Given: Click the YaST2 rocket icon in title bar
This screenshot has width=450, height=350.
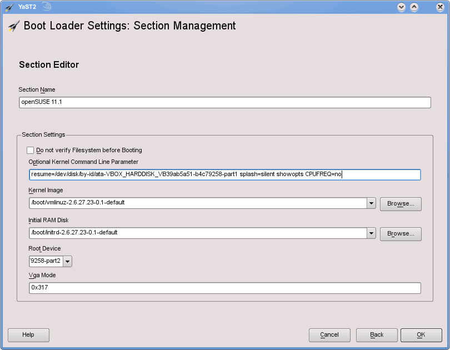Looking at the screenshot, I should (9, 7).
